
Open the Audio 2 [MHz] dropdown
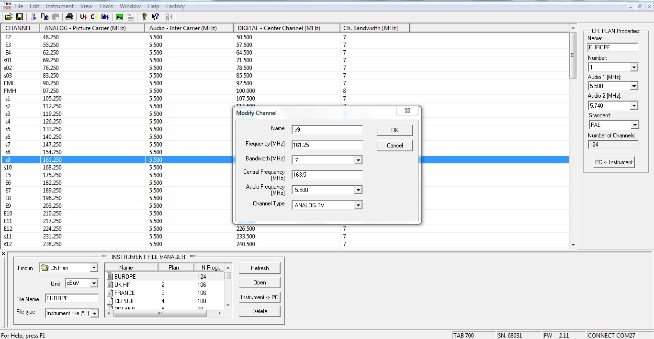click(634, 106)
